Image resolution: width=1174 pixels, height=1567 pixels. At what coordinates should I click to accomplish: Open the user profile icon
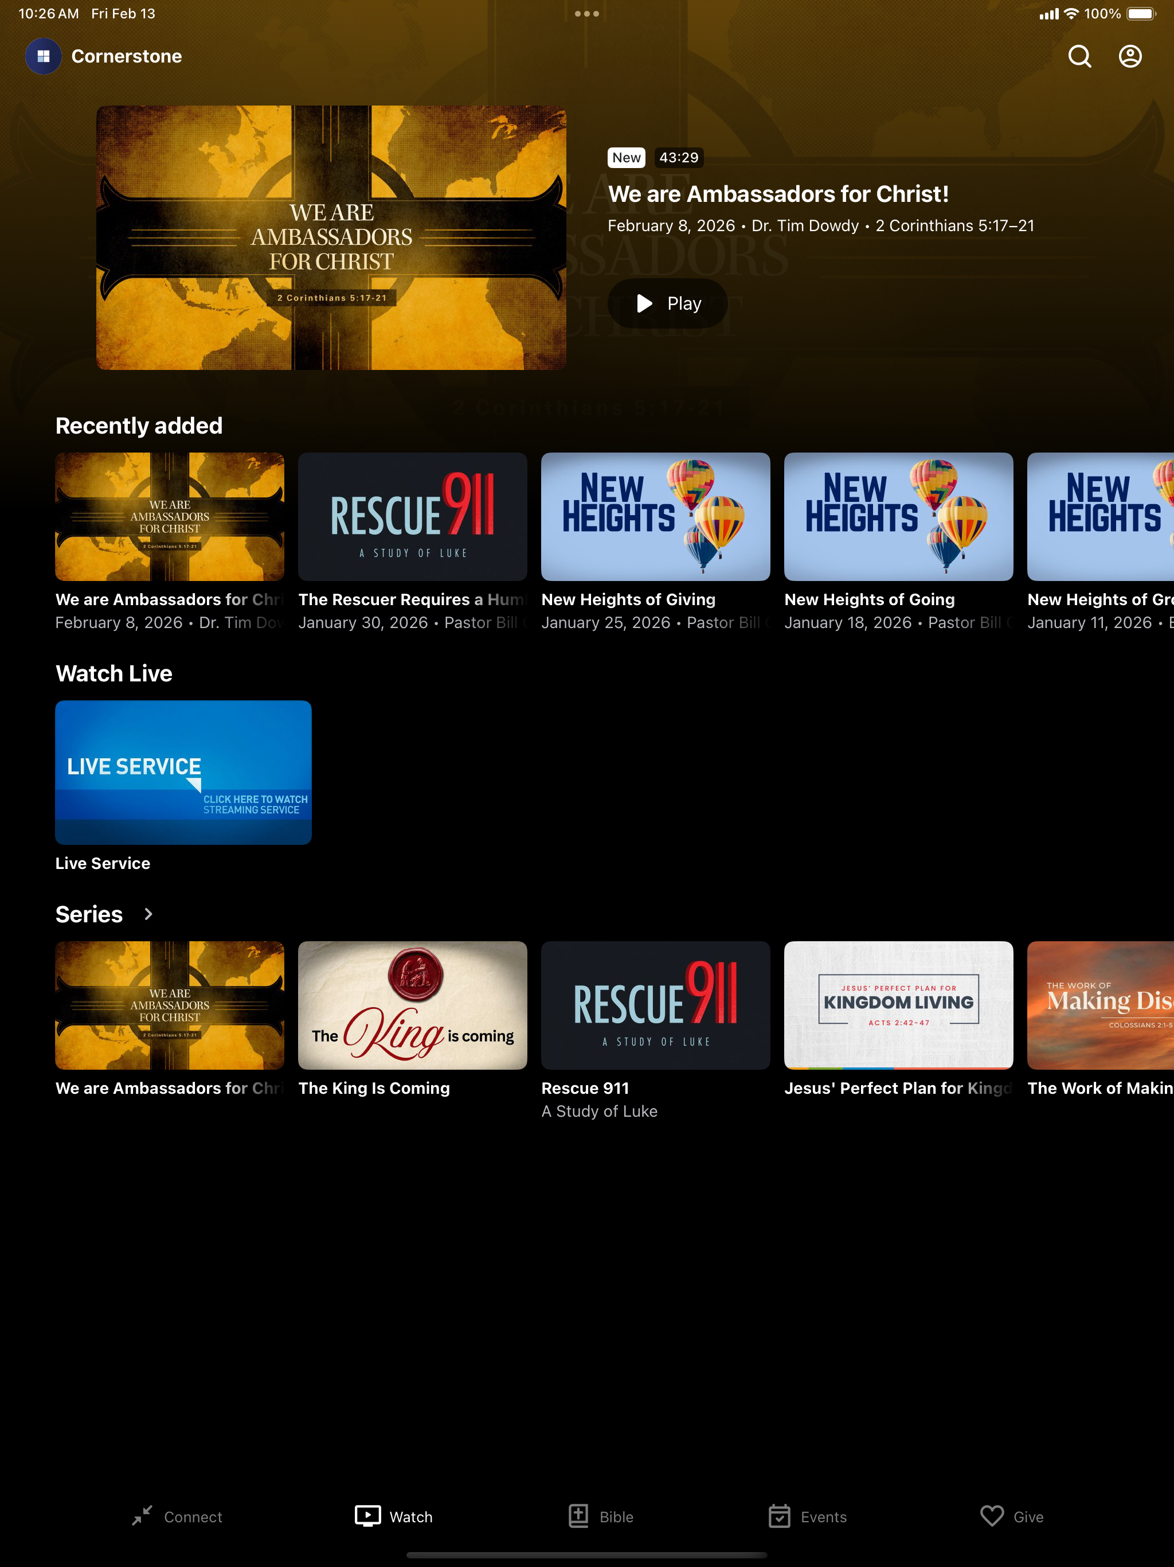1130,56
